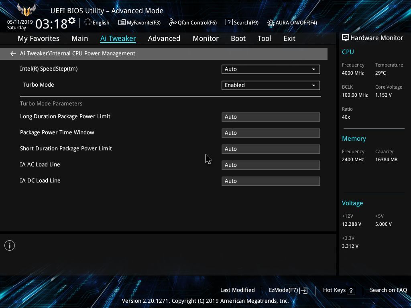Select IA DC Load Line label
411x308 pixels.
coord(40,180)
